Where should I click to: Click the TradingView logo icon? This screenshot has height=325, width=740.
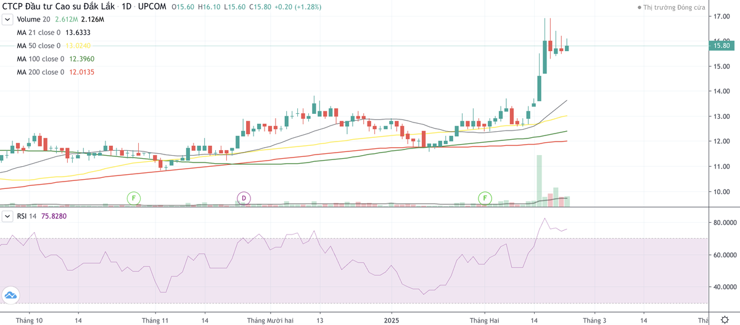(10, 295)
